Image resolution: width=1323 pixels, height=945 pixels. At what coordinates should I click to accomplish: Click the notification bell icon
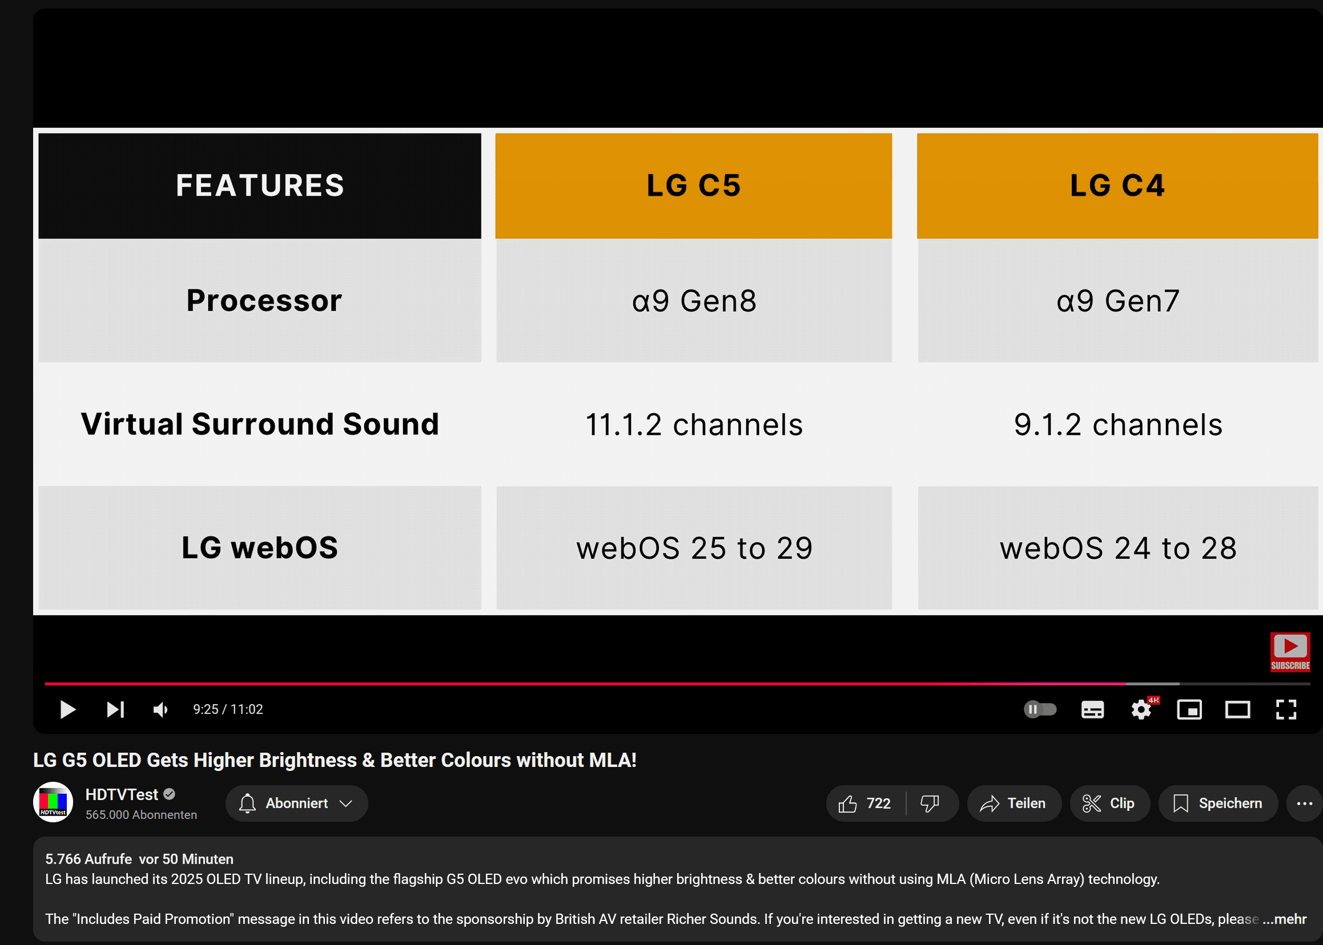point(247,803)
